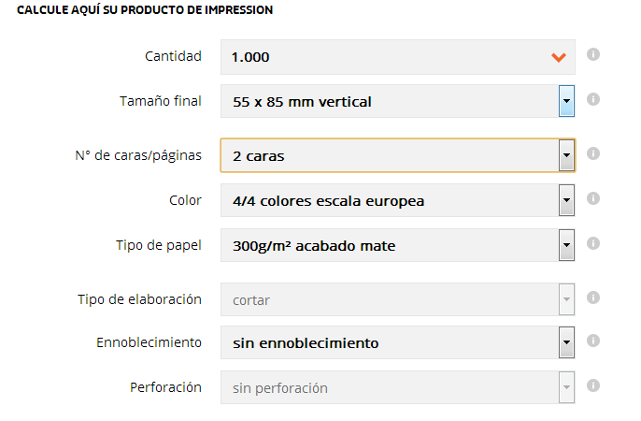Click info icon for Tipo de papel

[593, 243]
